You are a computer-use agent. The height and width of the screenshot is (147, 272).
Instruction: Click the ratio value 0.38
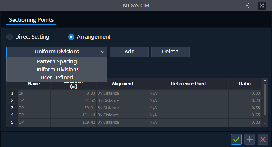pos(245,108)
